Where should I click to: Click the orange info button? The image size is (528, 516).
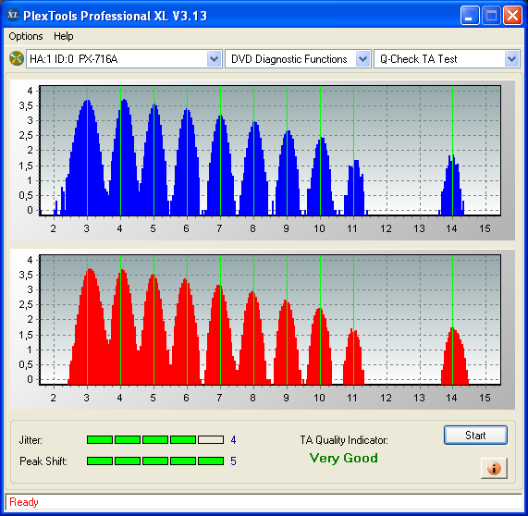pos(494,468)
